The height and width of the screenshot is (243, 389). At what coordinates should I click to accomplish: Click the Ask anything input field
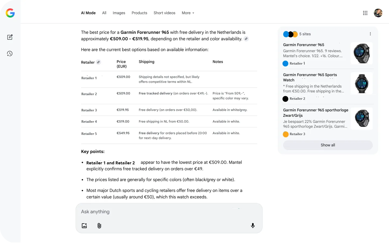[x=162, y=212]
